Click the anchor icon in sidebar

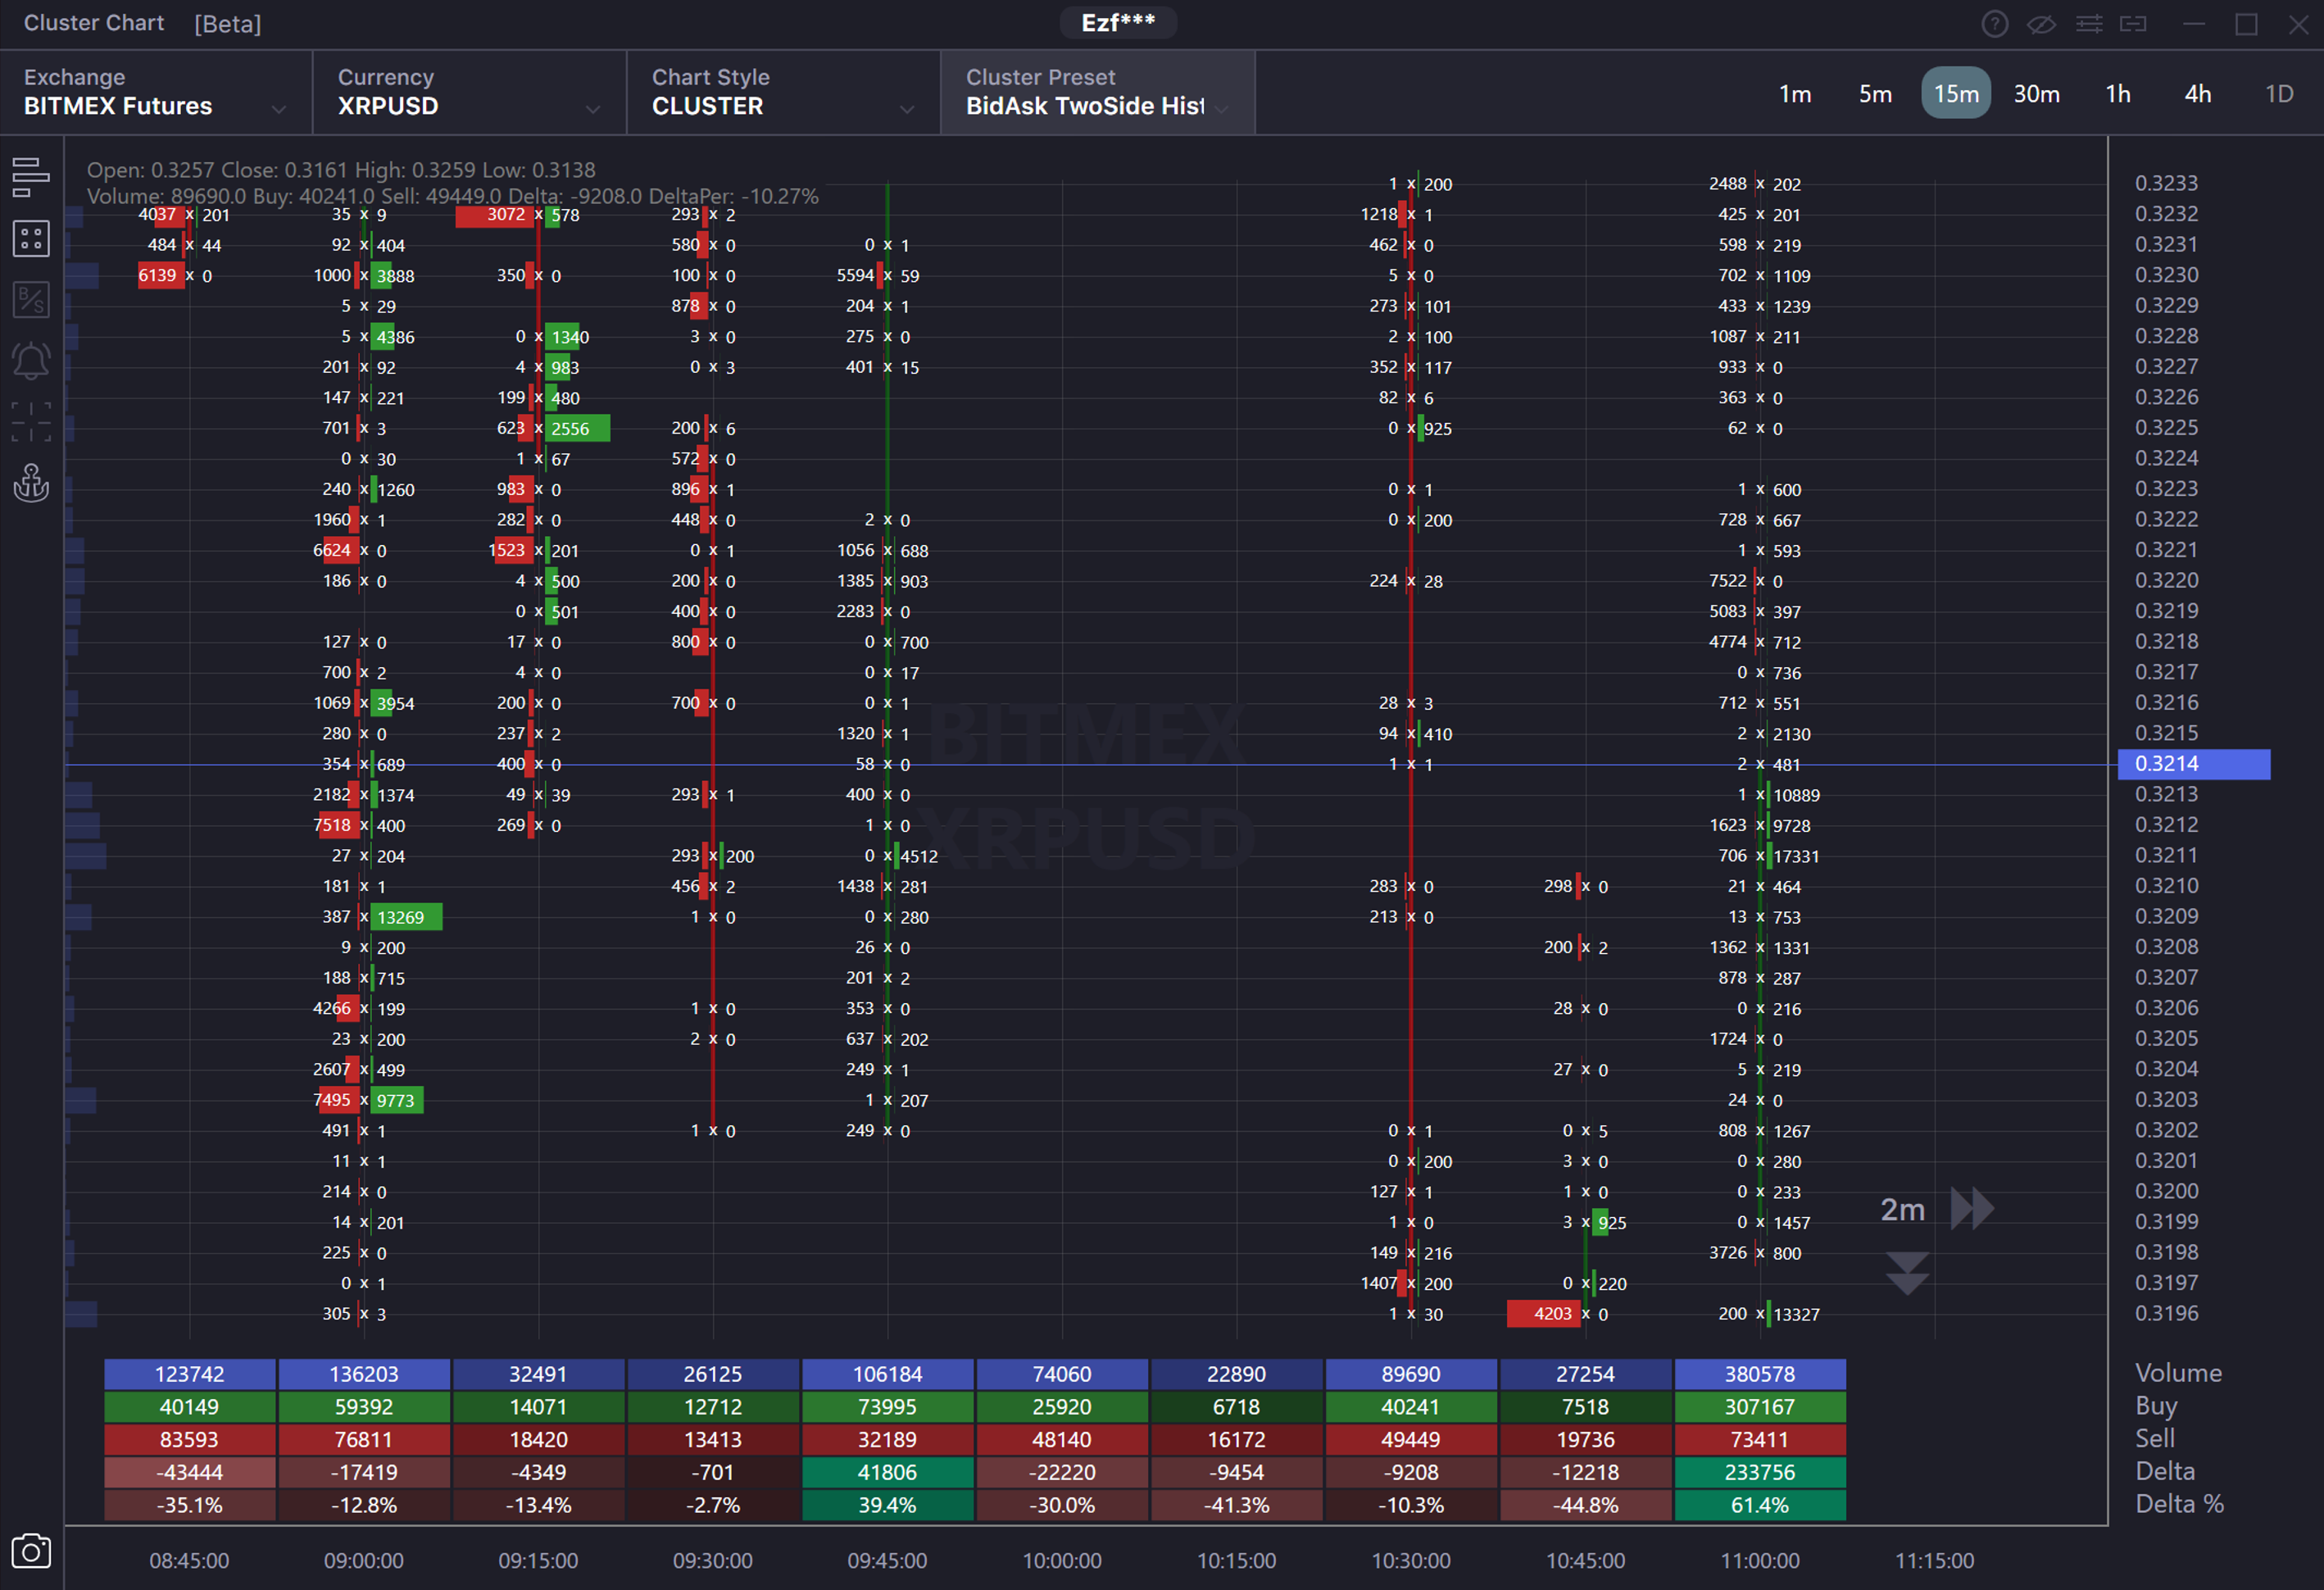[30, 483]
